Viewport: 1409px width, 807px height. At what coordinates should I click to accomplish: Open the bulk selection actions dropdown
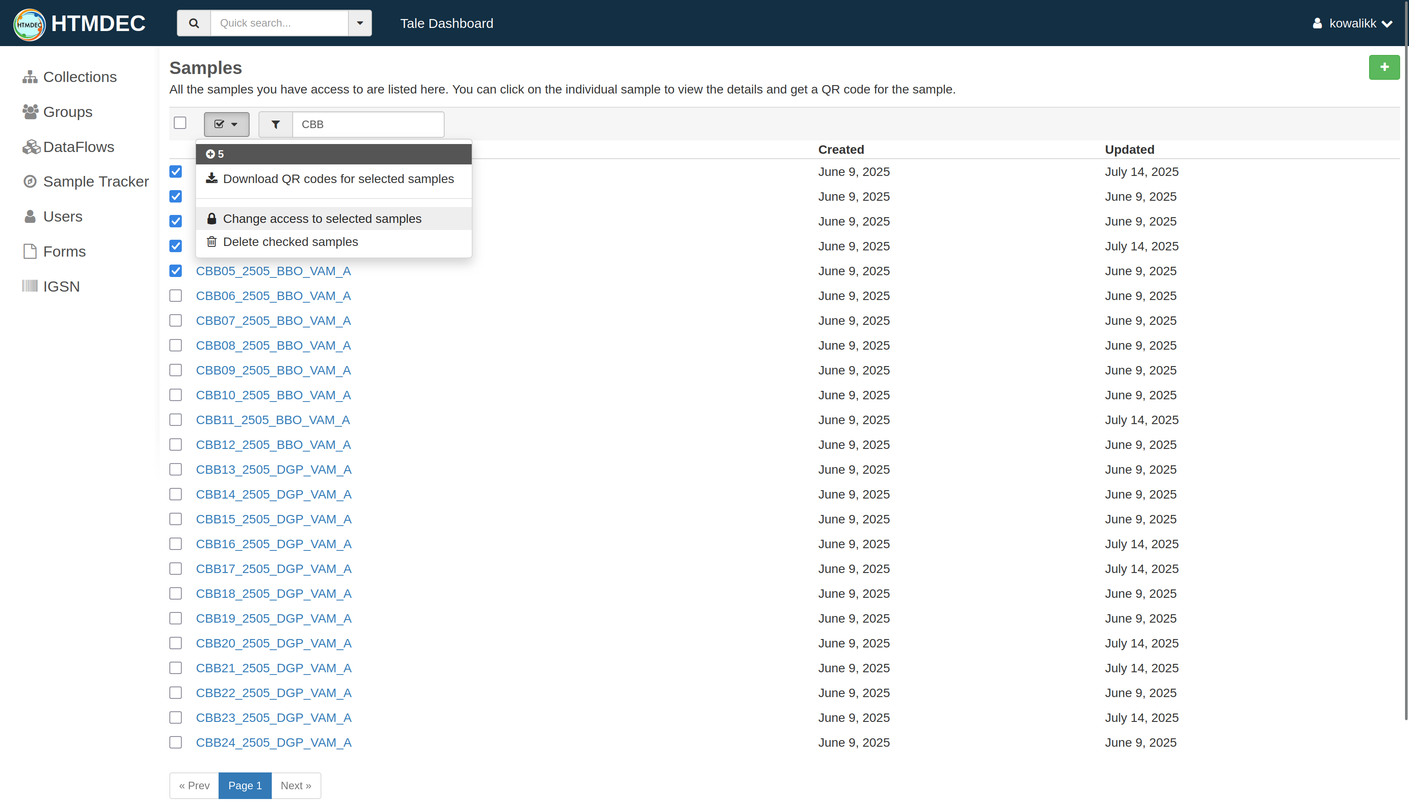pos(226,124)
